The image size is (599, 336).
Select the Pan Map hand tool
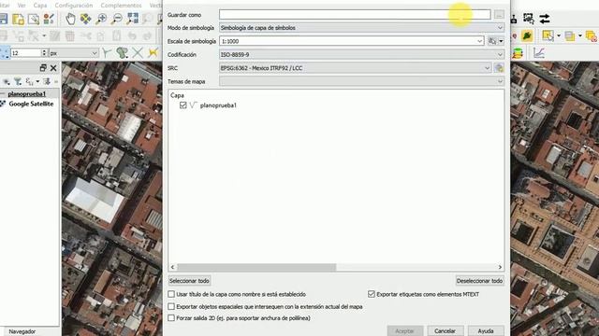[70, 19]
